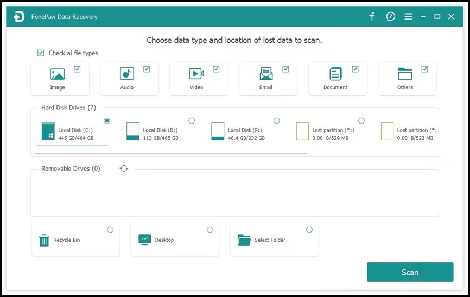Toggle the Image checkbox
This screenshot has height=297, width=470.
coord(77,69)
